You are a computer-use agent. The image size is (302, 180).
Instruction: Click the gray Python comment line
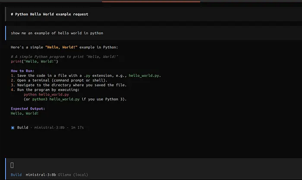65,57
